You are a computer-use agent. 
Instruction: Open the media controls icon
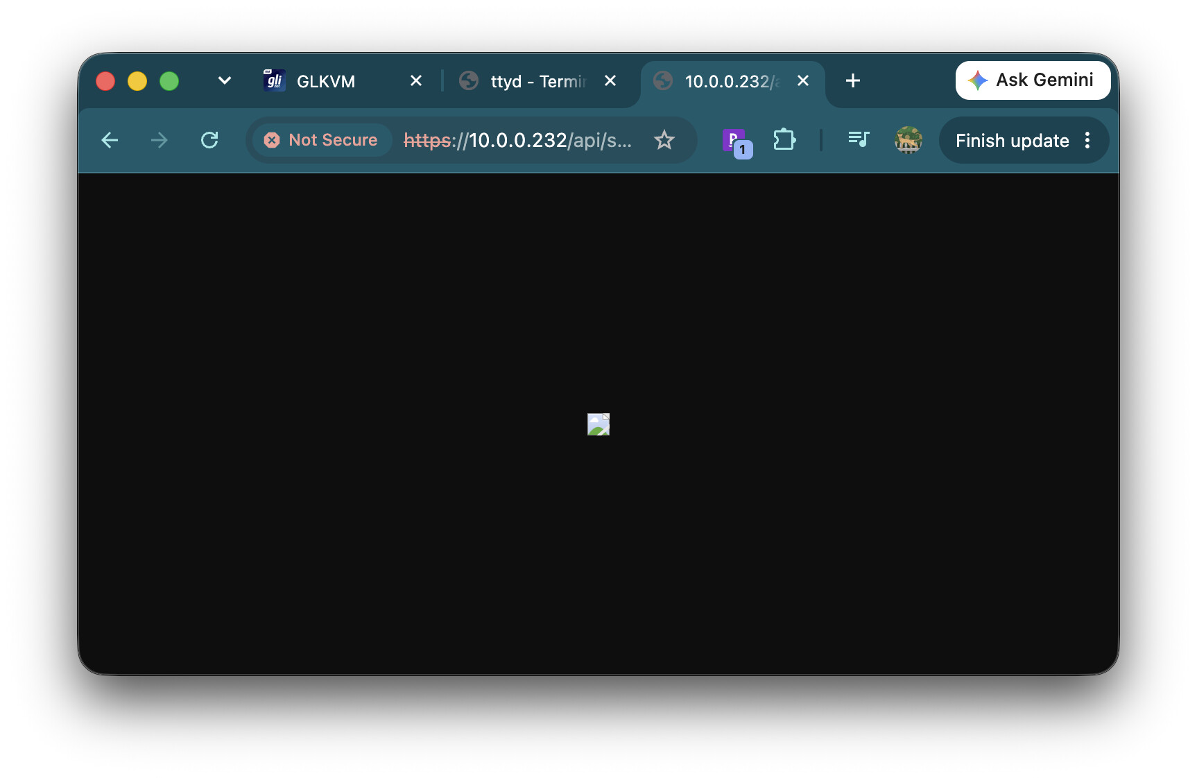click(x=859, y=140)
